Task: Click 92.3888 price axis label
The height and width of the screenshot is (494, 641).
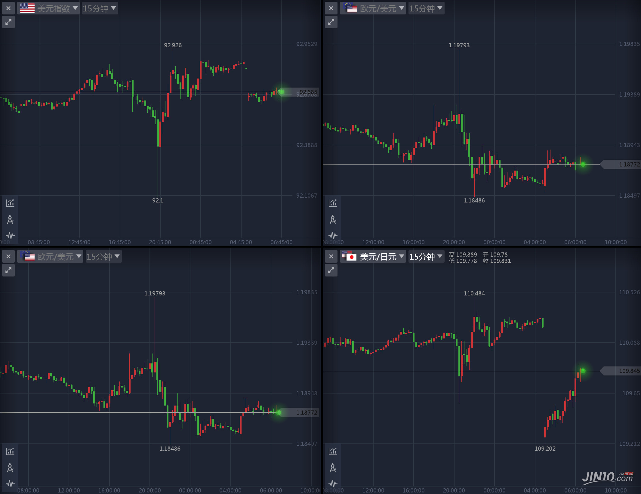Action: pos(307,145)
